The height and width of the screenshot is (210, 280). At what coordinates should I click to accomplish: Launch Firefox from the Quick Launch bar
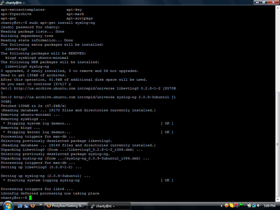(x=33, y=206)
